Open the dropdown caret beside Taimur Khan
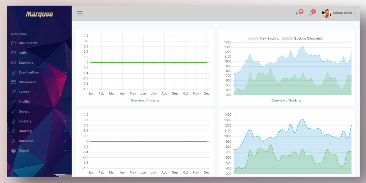 pyautogui.click(x=355, y=13)
